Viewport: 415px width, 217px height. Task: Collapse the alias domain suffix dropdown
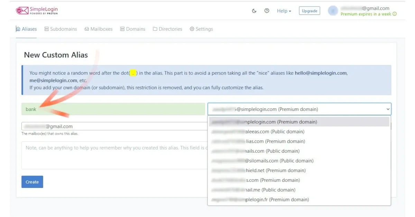click(x=299, y=109)
